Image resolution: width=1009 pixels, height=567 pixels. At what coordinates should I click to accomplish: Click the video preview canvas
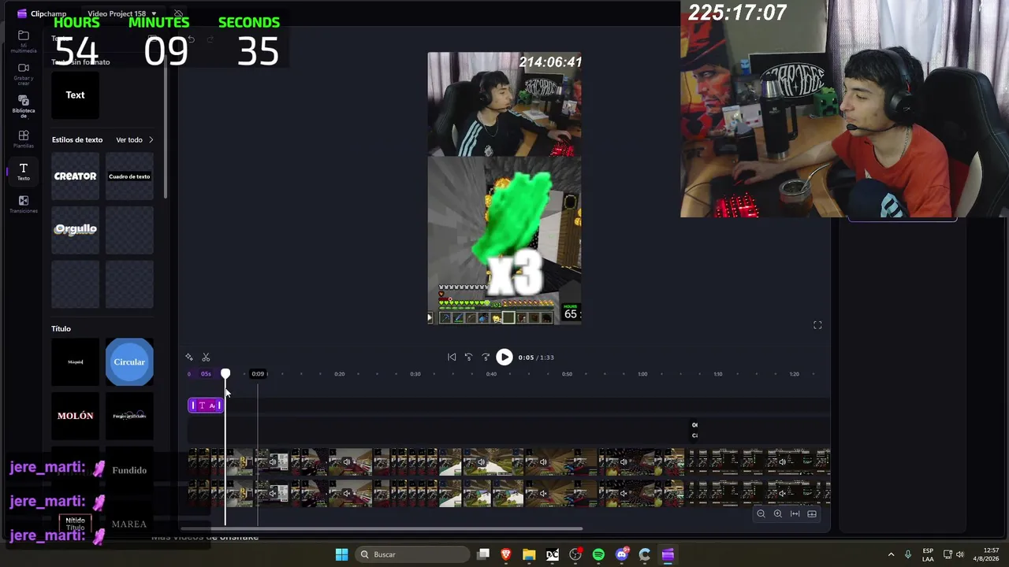click(x=504, y=188)
